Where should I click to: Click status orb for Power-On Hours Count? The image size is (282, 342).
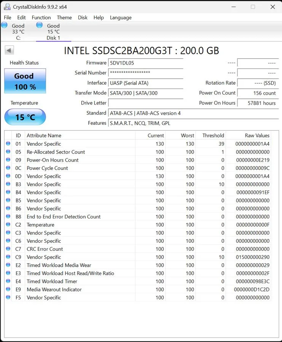8,160
